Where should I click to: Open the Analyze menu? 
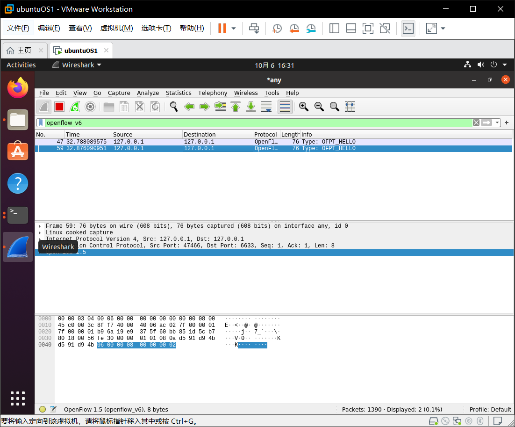pyautogui.click(x=148, y=93)
